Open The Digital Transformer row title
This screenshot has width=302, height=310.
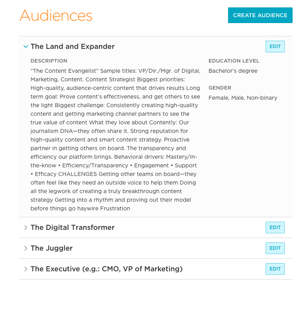pos(72,228)
